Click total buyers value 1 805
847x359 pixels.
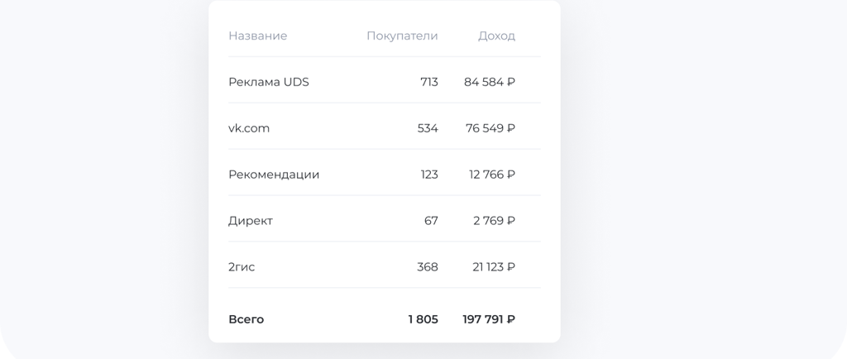coord(423,319)
